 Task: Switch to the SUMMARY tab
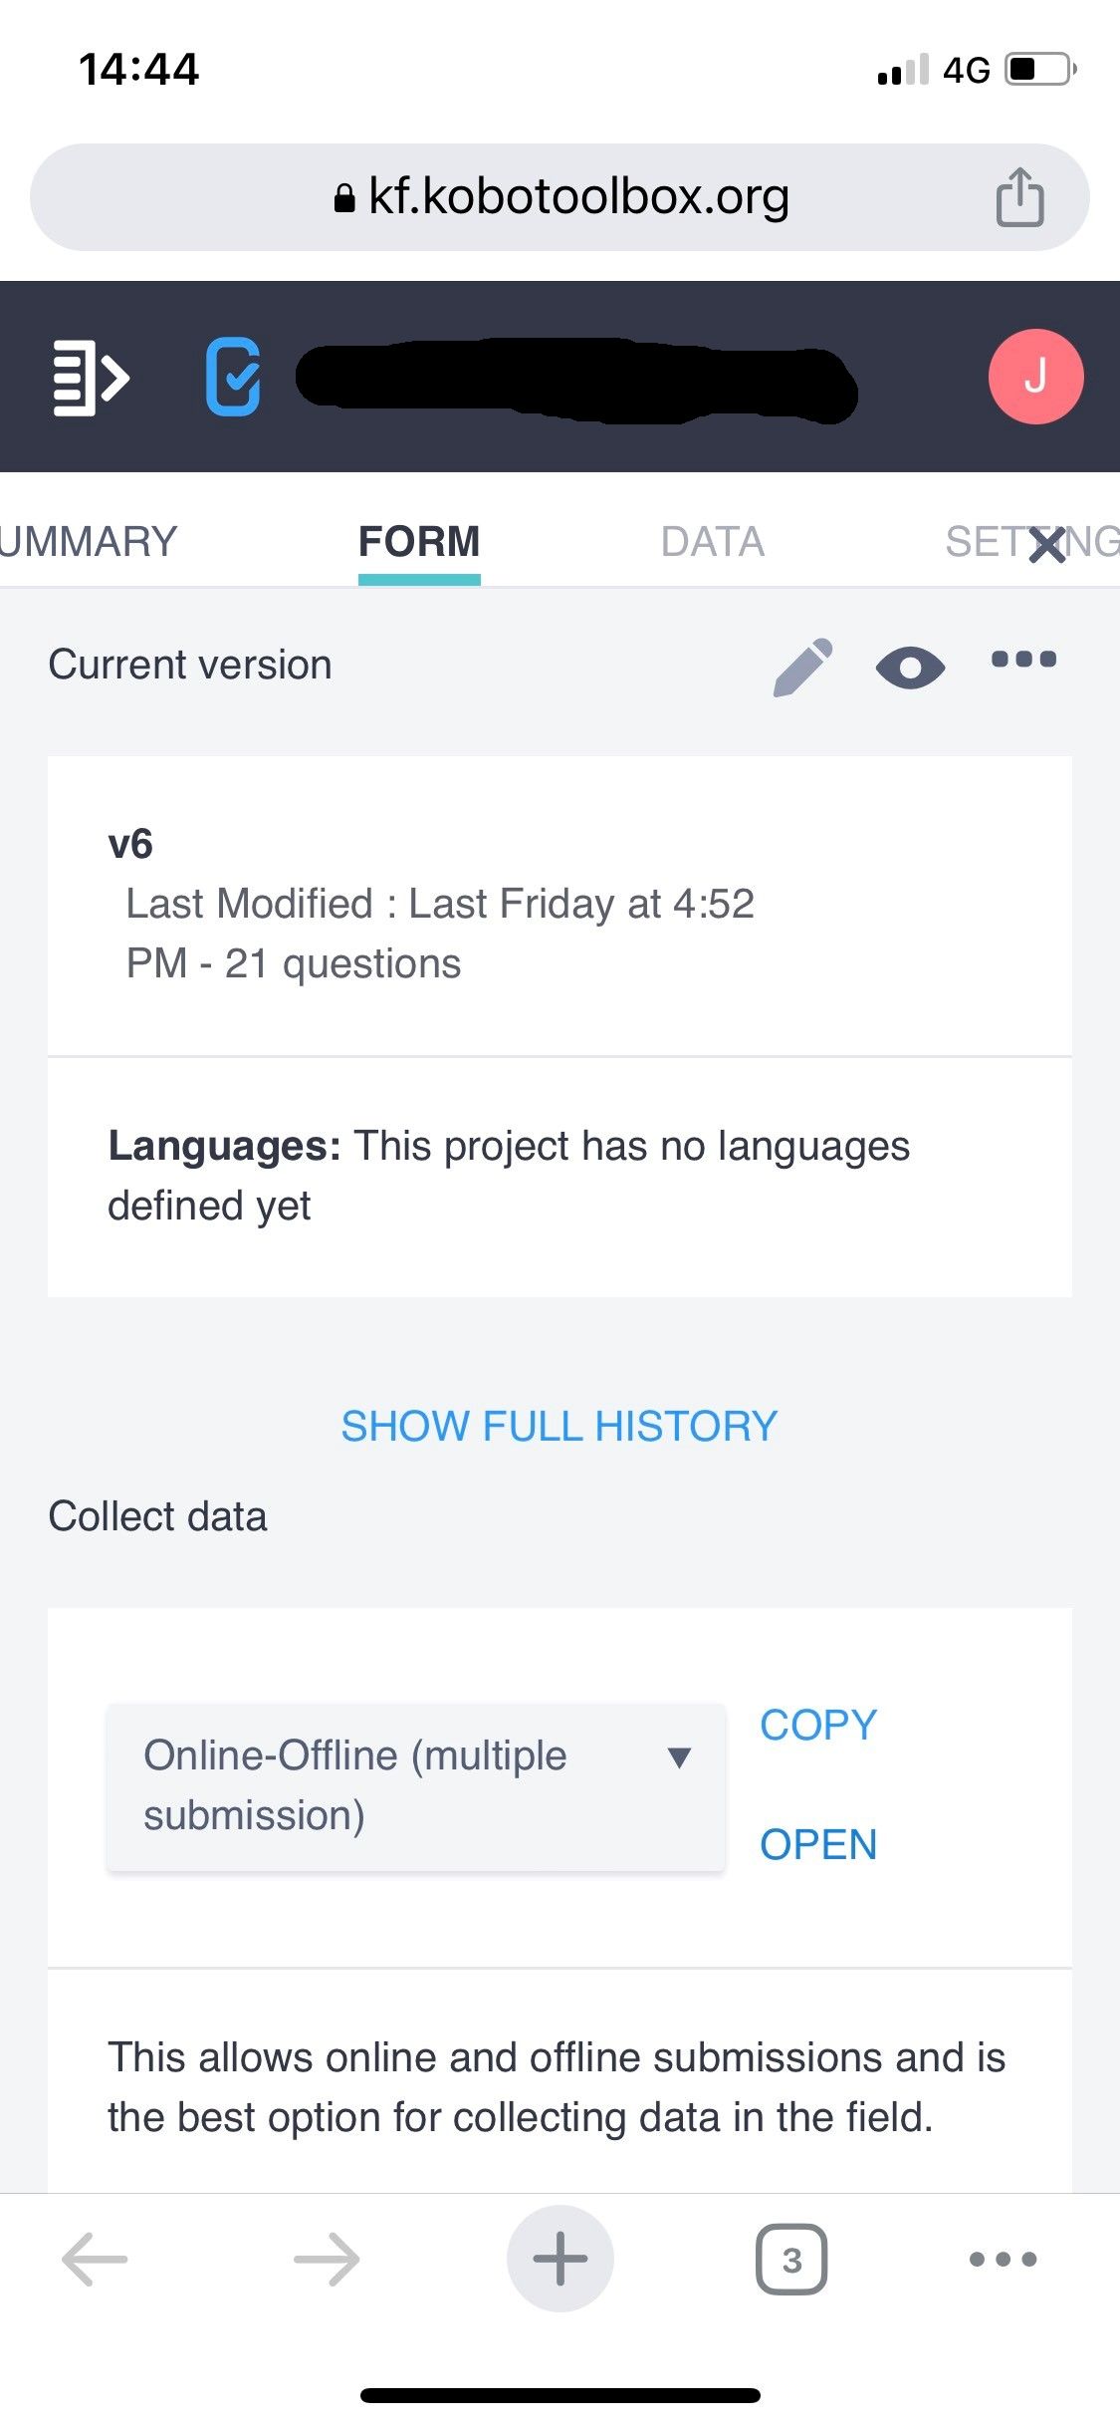pos(90,542)
